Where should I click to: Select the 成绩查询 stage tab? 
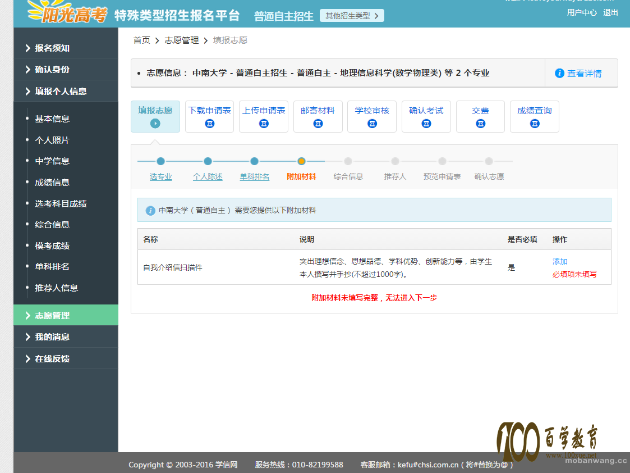coord(535,116)
